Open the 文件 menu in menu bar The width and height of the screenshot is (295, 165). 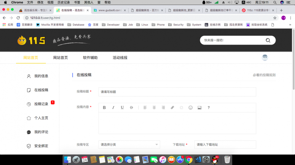pos(30,2)
